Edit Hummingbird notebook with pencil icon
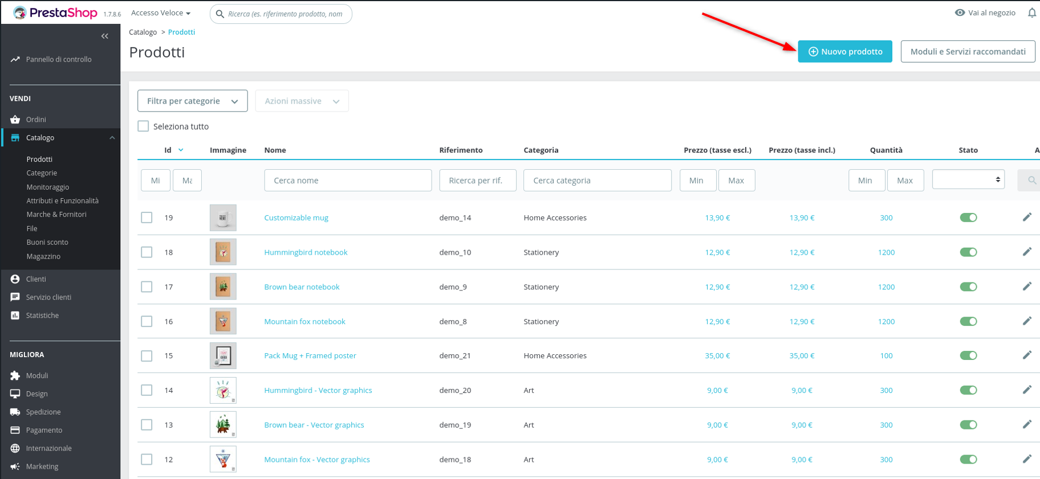1040x479 pixels. (1027, 252)
